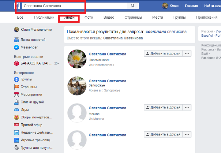
Task: Open Юлия profile avatar in top bar
Action: click(x=165, y=6)
